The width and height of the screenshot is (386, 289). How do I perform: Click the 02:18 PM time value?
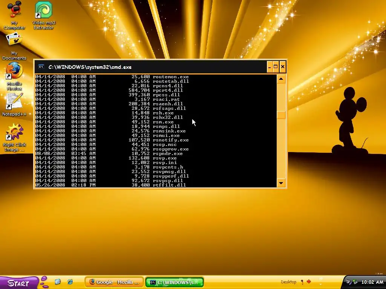83,185
